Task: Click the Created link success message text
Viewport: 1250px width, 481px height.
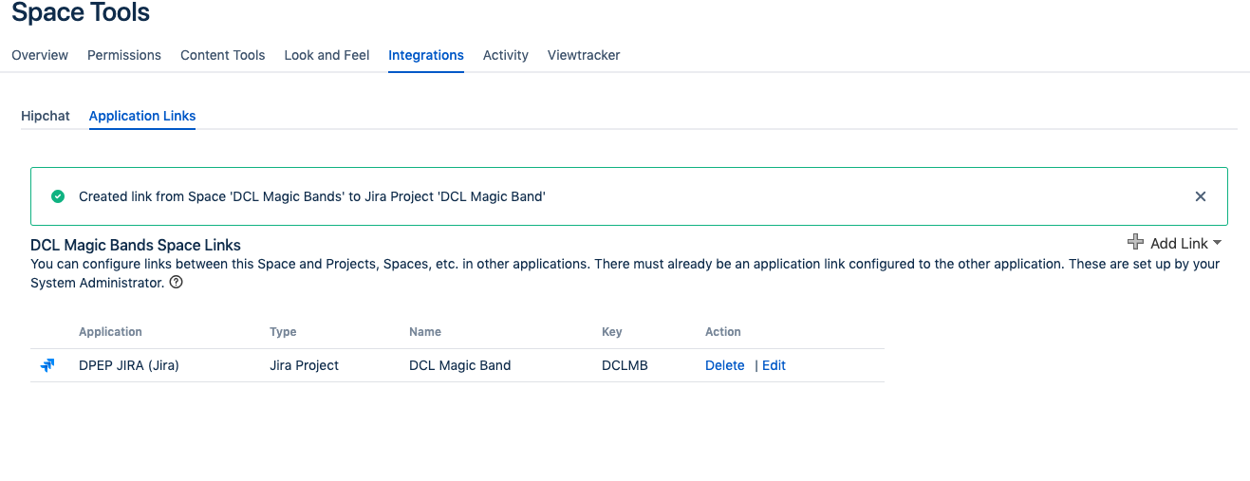Action: pos(312,196)
